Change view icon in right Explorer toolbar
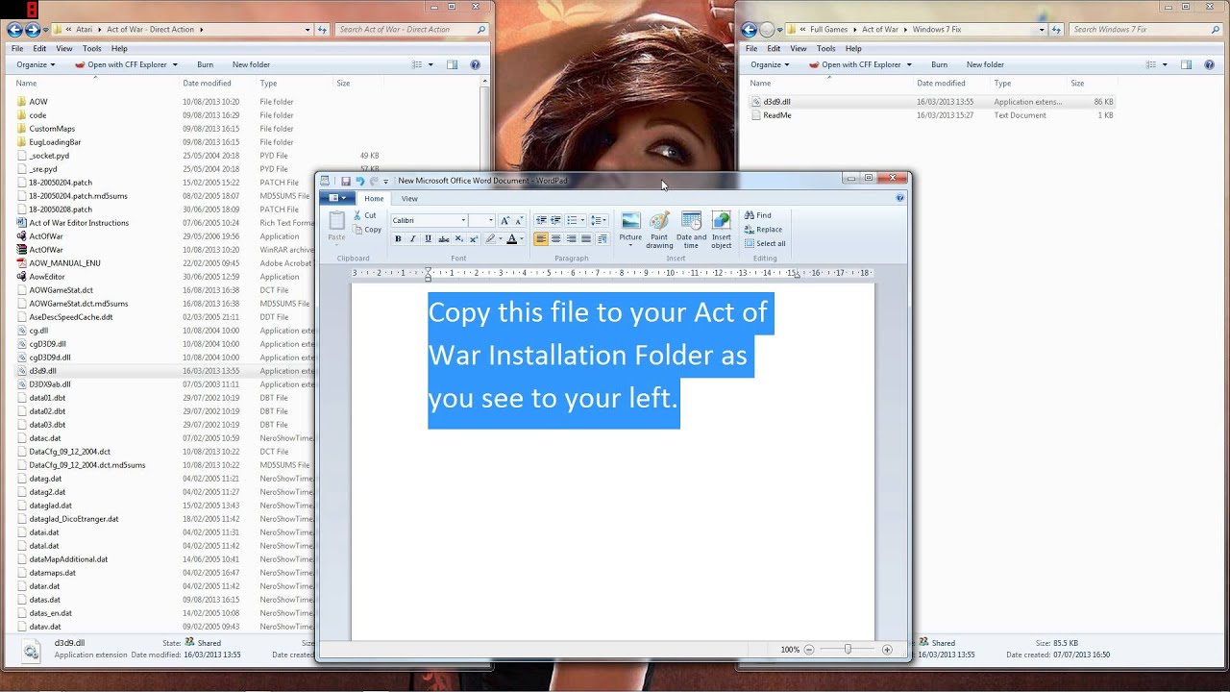The image size is (1230, 692). click(x=1151, y=64)
